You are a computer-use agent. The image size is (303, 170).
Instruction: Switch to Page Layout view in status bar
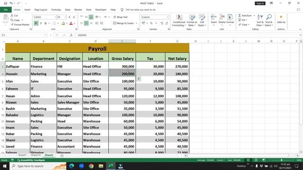click(256, 160)
